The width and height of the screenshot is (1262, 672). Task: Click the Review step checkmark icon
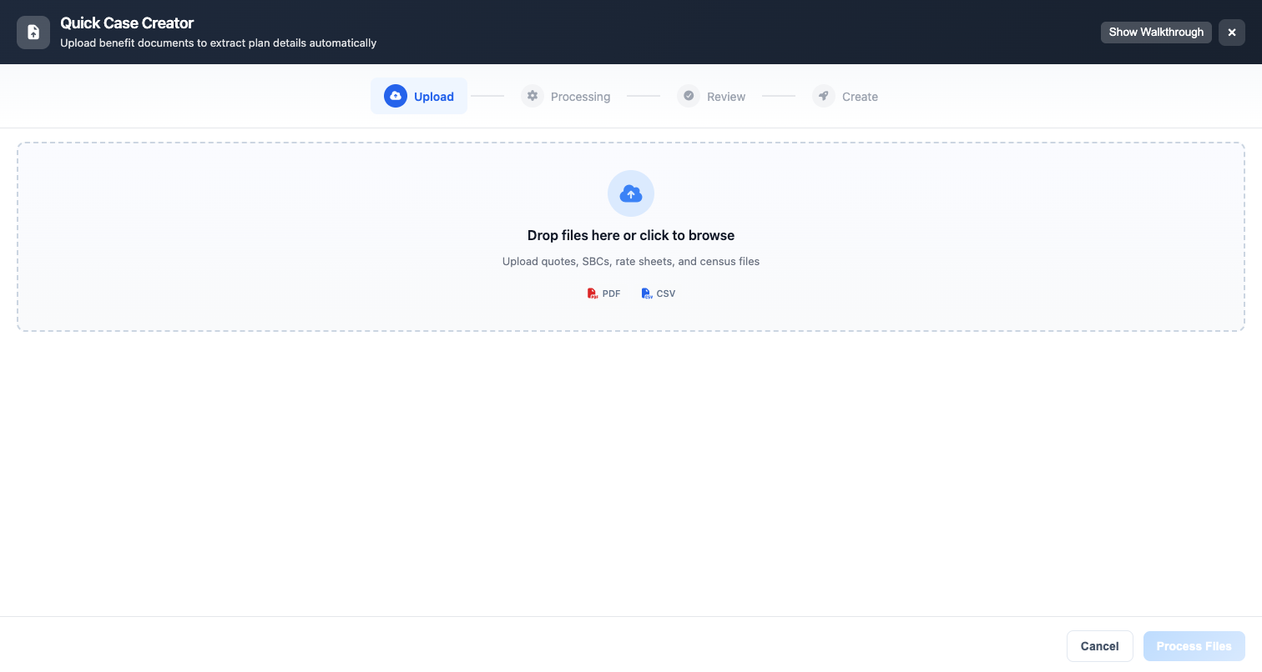tap(689, 96)
